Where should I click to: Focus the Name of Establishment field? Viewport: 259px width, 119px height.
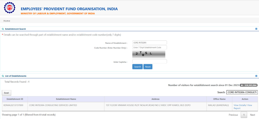coord(149,43)
